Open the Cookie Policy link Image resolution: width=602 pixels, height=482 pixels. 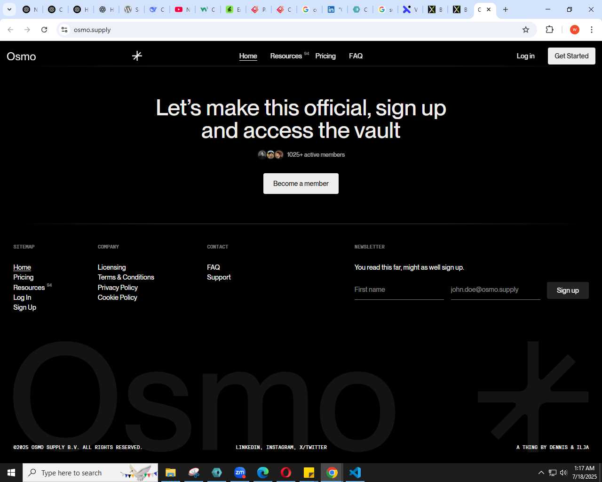coord(117,297)
